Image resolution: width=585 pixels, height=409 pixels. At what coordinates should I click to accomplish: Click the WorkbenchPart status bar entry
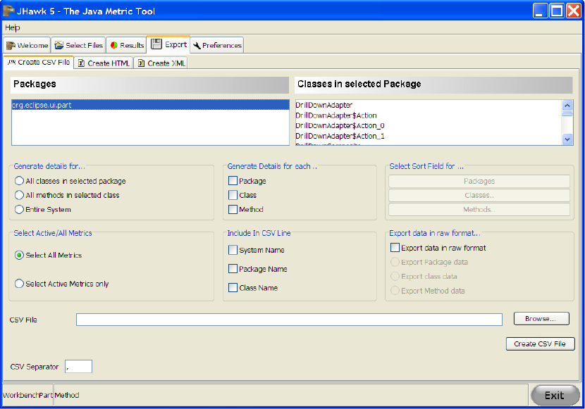pyautogui.click(x=28, y=395)
